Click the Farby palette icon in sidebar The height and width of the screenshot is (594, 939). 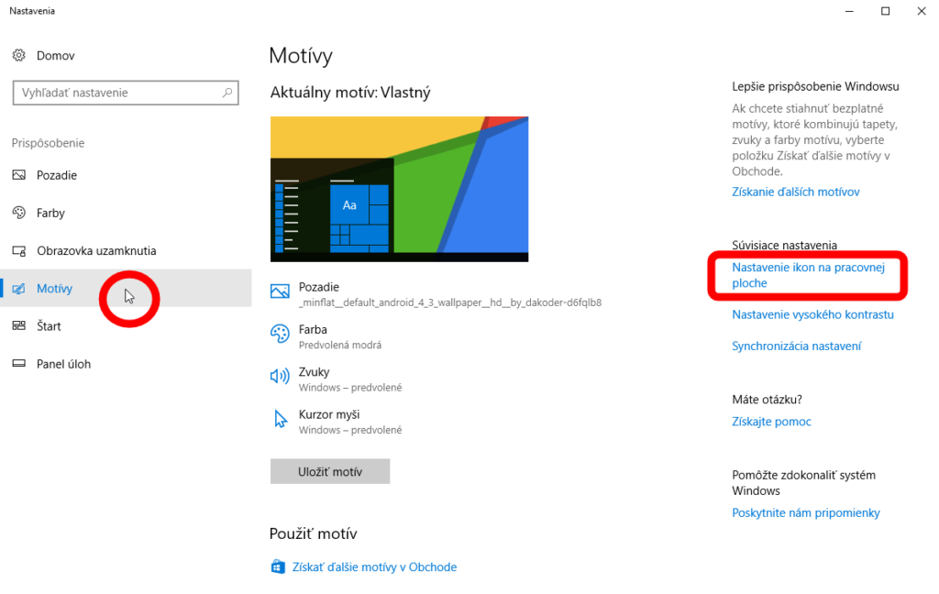point(19,213)
